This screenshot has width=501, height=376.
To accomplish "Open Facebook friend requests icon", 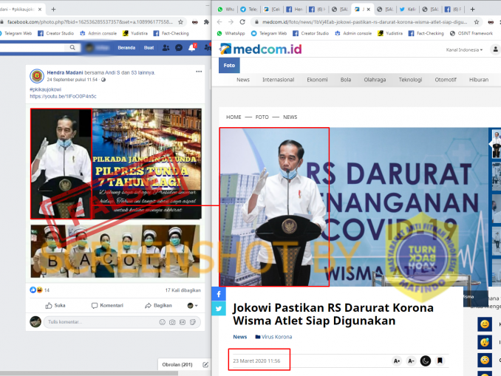I will coord(166,48).
